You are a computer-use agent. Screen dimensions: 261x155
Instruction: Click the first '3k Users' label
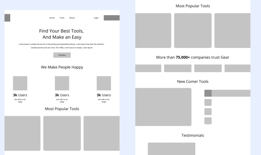point(20,95)
